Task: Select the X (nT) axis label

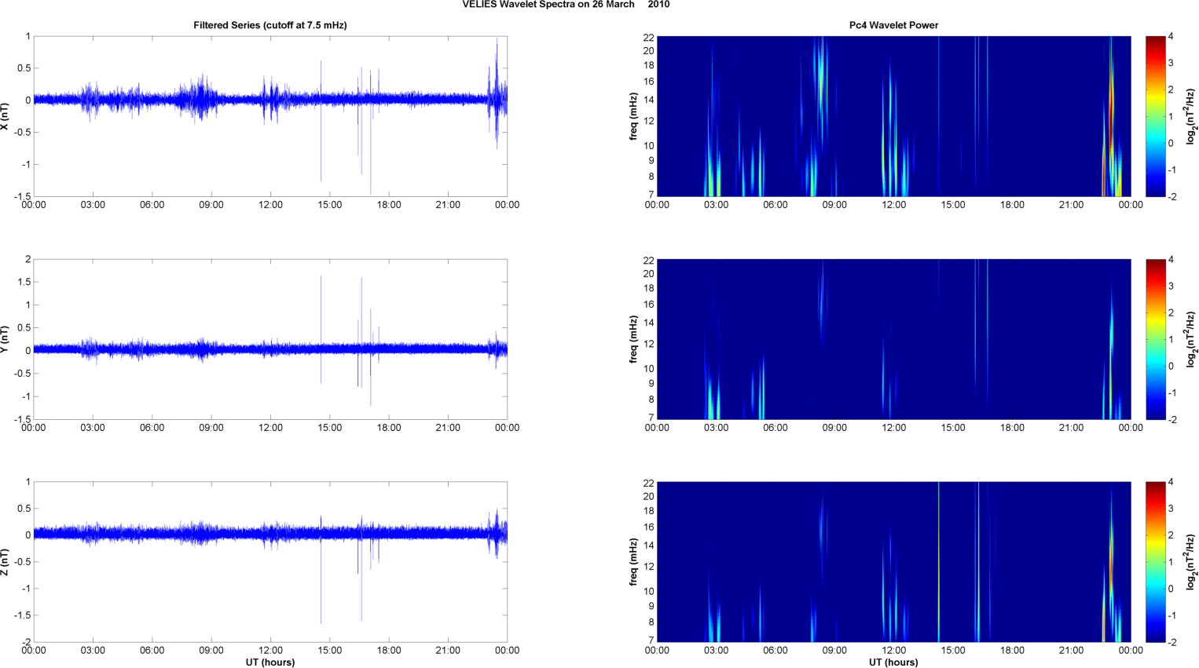Action: pos(5,116)
